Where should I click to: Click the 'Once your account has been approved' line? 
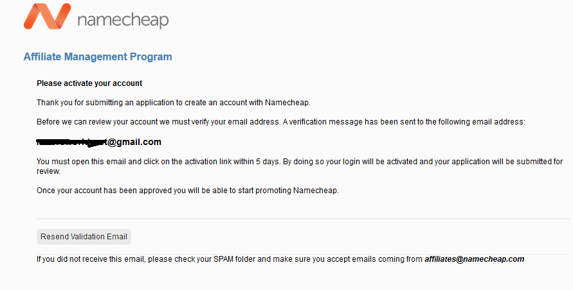(188, 191)
